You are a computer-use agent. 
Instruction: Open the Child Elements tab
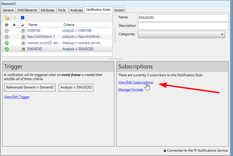[27, 10]
